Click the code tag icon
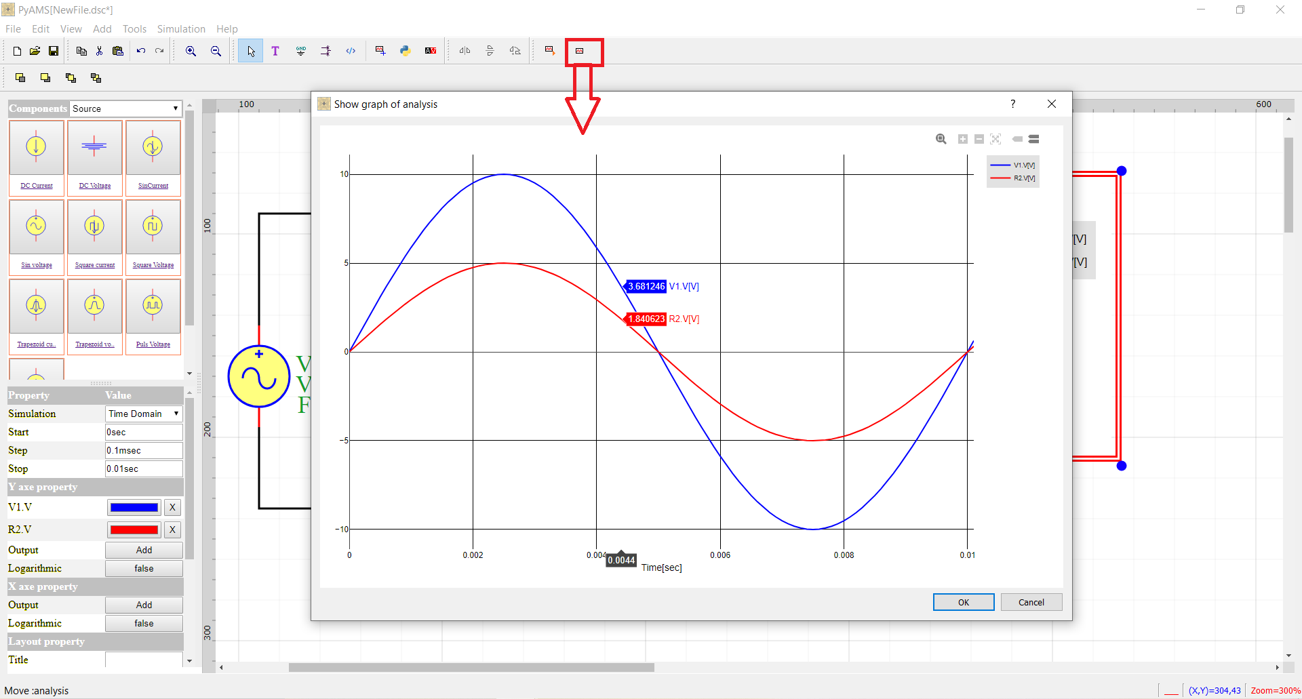 pos(351,51)
